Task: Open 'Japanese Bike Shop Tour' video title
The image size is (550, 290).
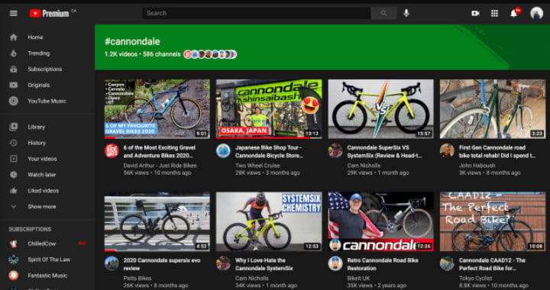Action: (269, 152)
